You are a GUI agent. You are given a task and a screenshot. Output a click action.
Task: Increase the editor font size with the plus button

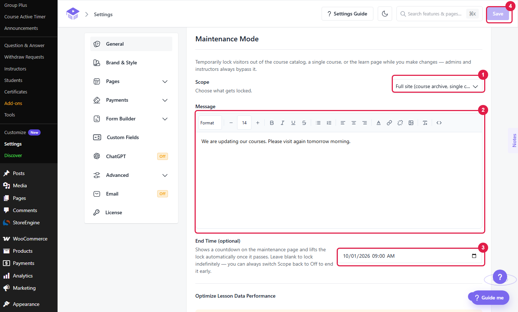click(x=258, y=123)
